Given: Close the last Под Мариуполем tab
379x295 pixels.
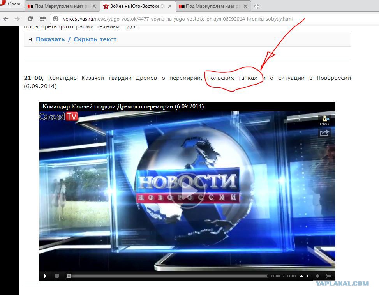Looking at the screenshot, I should pyautogui.click(x=245, y=6).
